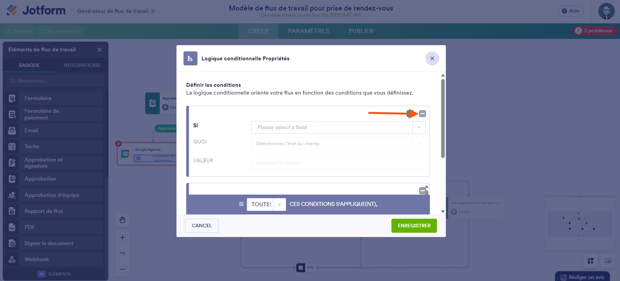This screenshot has height=281, width=620.
Task: Select the PDF element icon
Action: tap(12, 227)
